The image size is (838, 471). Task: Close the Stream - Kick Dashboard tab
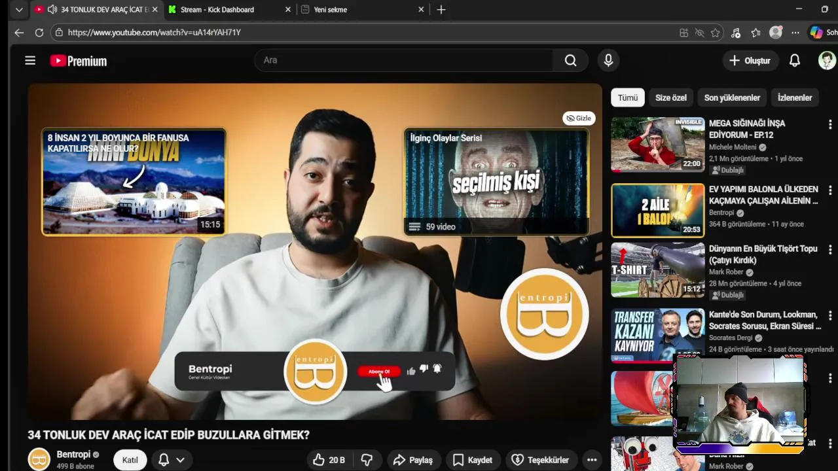tap(288, 10)
